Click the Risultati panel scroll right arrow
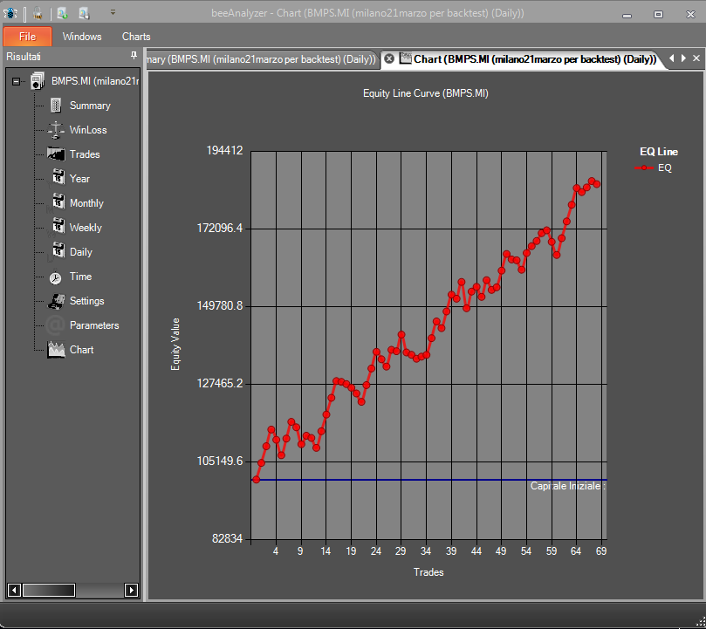Viewport: 706px width, 629px height. 131,590
